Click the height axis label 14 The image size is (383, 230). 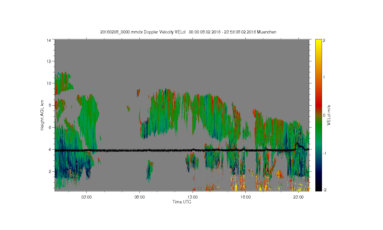pyautogui.click(x=49, y=40)
